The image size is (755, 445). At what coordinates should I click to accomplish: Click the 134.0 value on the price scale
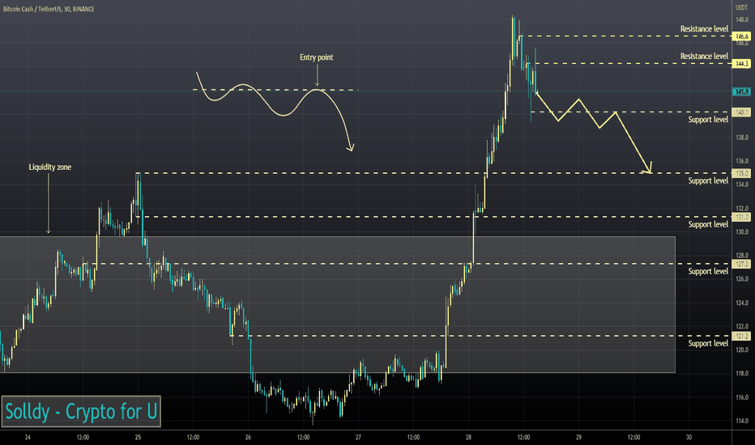742,184
